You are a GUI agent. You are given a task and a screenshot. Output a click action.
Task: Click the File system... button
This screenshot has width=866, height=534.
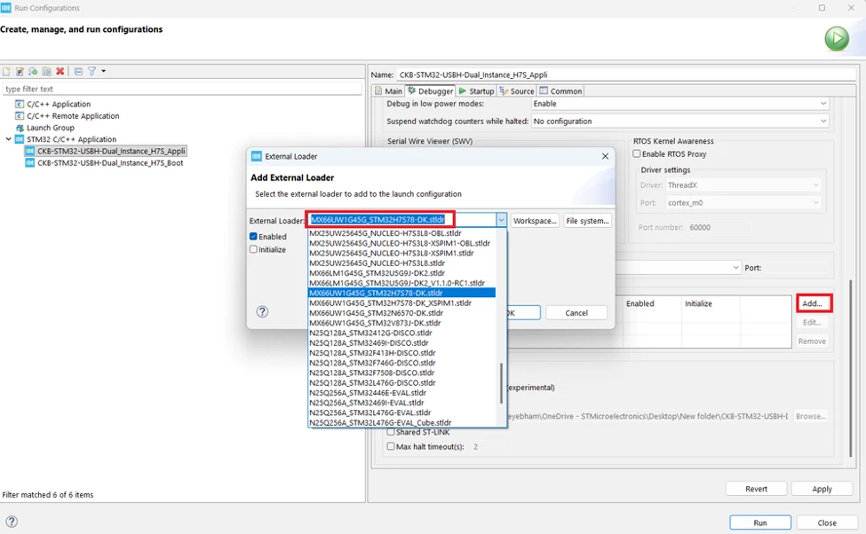pyautogui.click(x=587, y=221)
